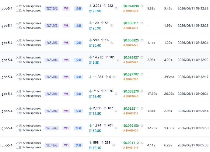Viewport: 210px width, 152px height.
Task: Open token details icon for 599 / 16 row
Action: coord(112,43)
